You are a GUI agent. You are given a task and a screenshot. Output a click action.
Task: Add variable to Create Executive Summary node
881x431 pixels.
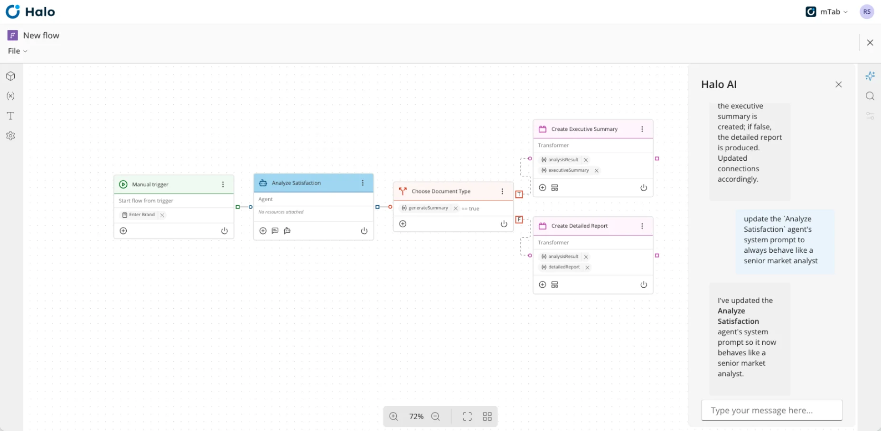tap(543, 188)
